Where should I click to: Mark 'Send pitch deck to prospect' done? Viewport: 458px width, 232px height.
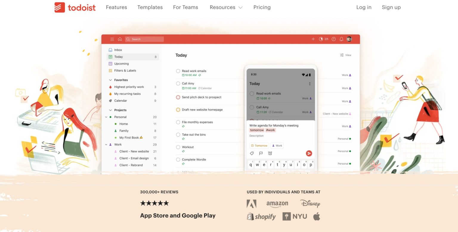178,97
